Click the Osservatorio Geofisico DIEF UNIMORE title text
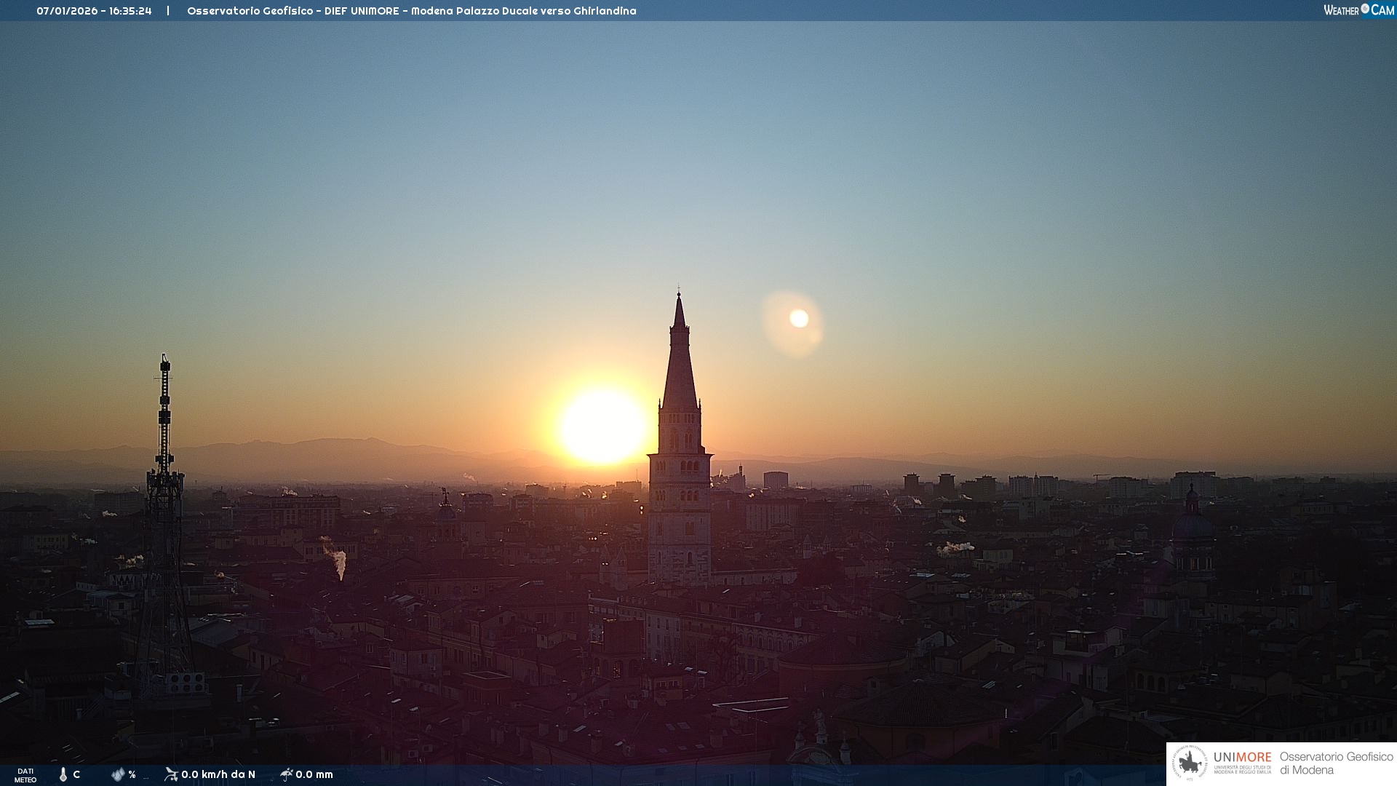Viewport: 1397px width, 786px height. pos(411,11)
